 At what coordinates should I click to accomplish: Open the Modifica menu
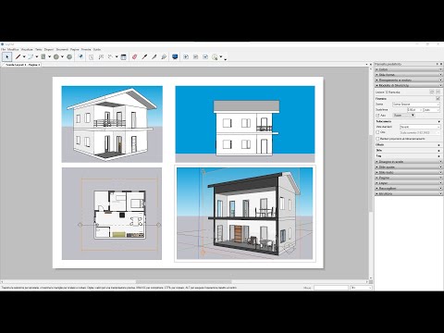pyautogui.click(x=13, y=49)
